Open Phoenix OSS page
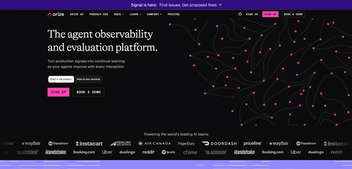Screen dimensions: 352x169 click(99, 14)
